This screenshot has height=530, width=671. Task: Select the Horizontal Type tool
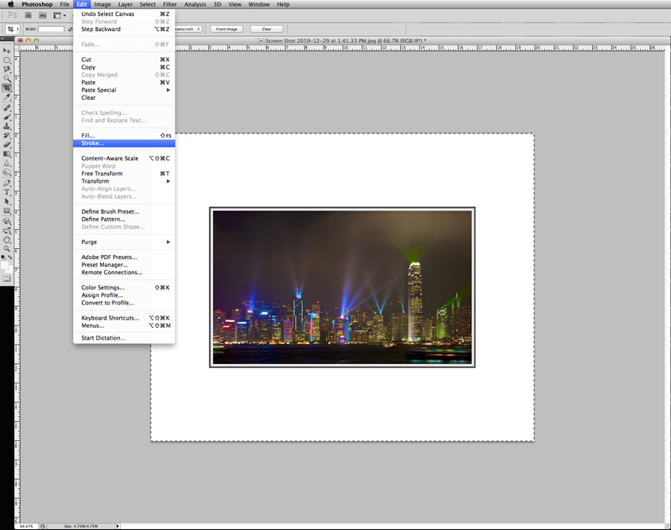pyautogui.click(x=8, y=192)
